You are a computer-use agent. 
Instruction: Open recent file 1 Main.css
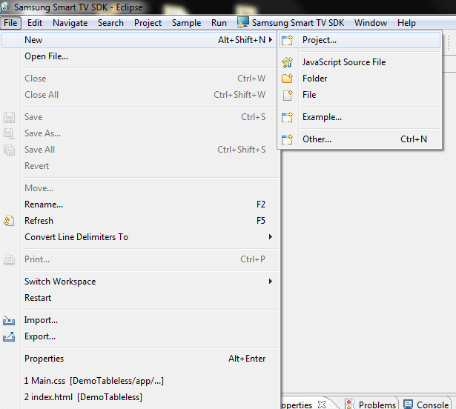[x=139, y=381]
